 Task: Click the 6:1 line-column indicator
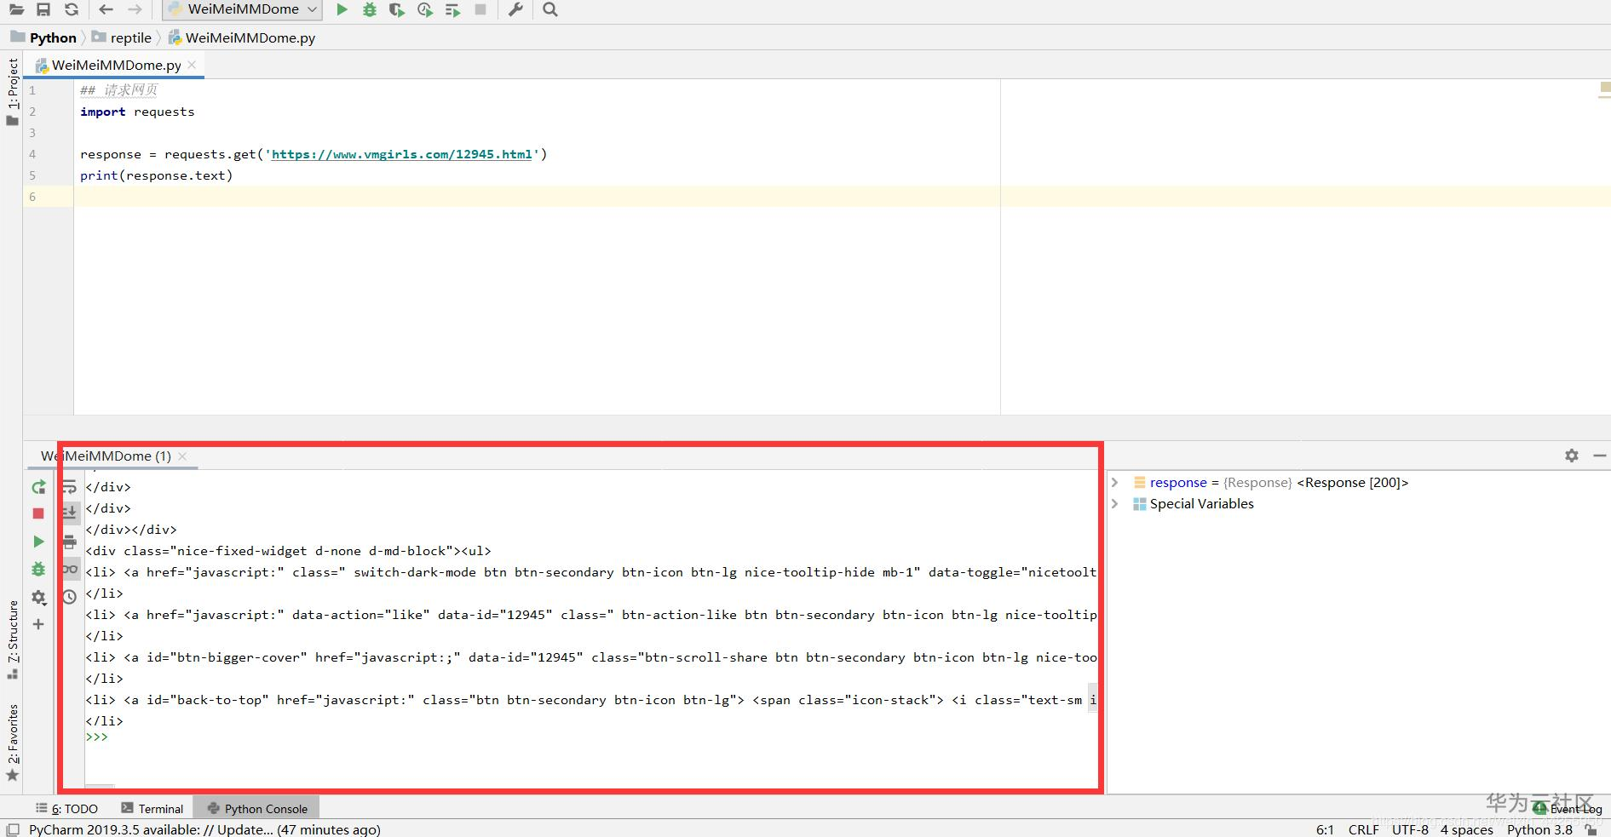(1325, 829)
